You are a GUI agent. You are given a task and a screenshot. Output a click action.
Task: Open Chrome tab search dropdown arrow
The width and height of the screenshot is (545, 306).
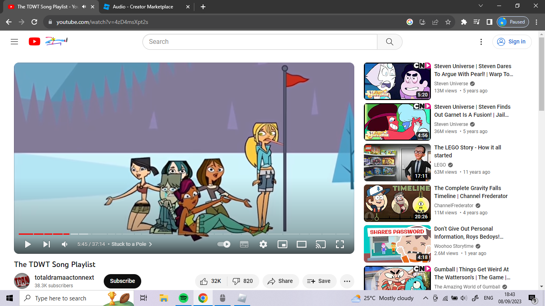(481, 6)
